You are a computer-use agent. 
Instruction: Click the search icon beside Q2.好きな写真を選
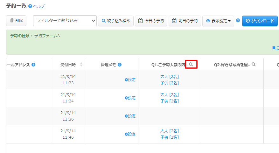click(254, 65)
